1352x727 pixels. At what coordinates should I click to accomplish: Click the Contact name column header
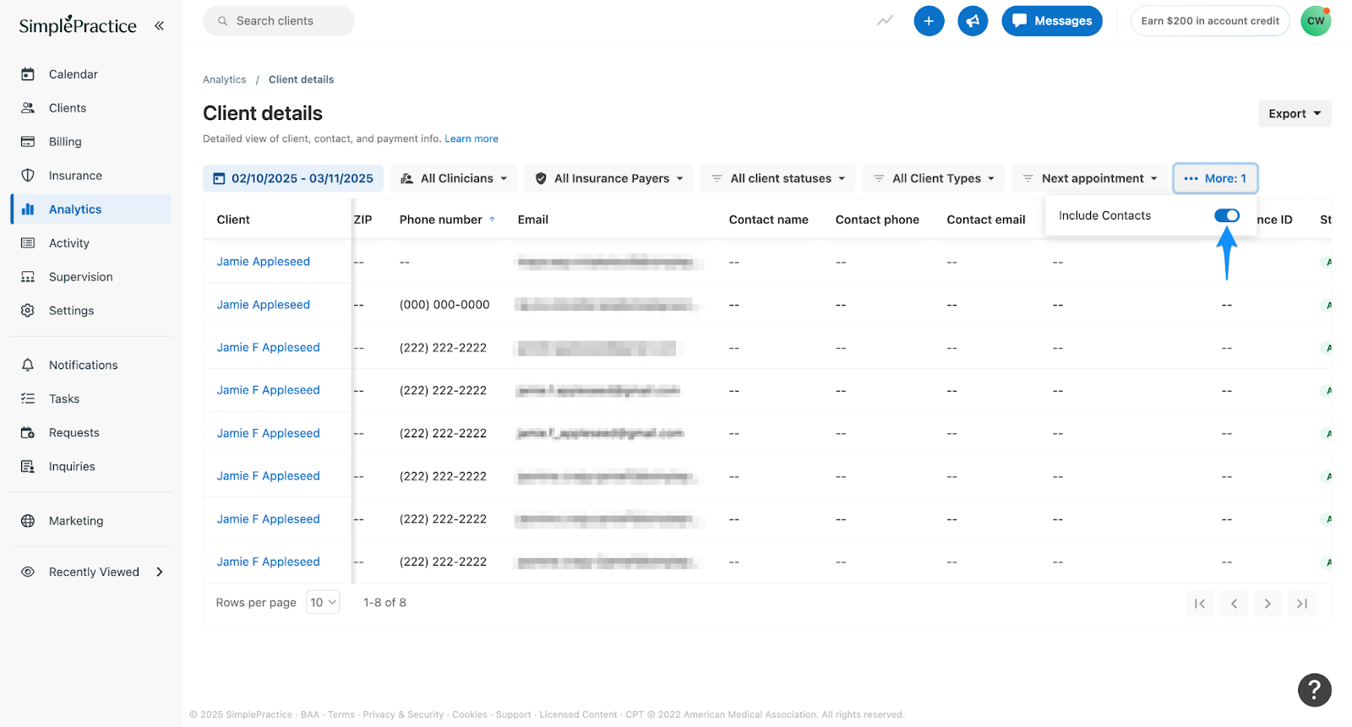[769, 220]
